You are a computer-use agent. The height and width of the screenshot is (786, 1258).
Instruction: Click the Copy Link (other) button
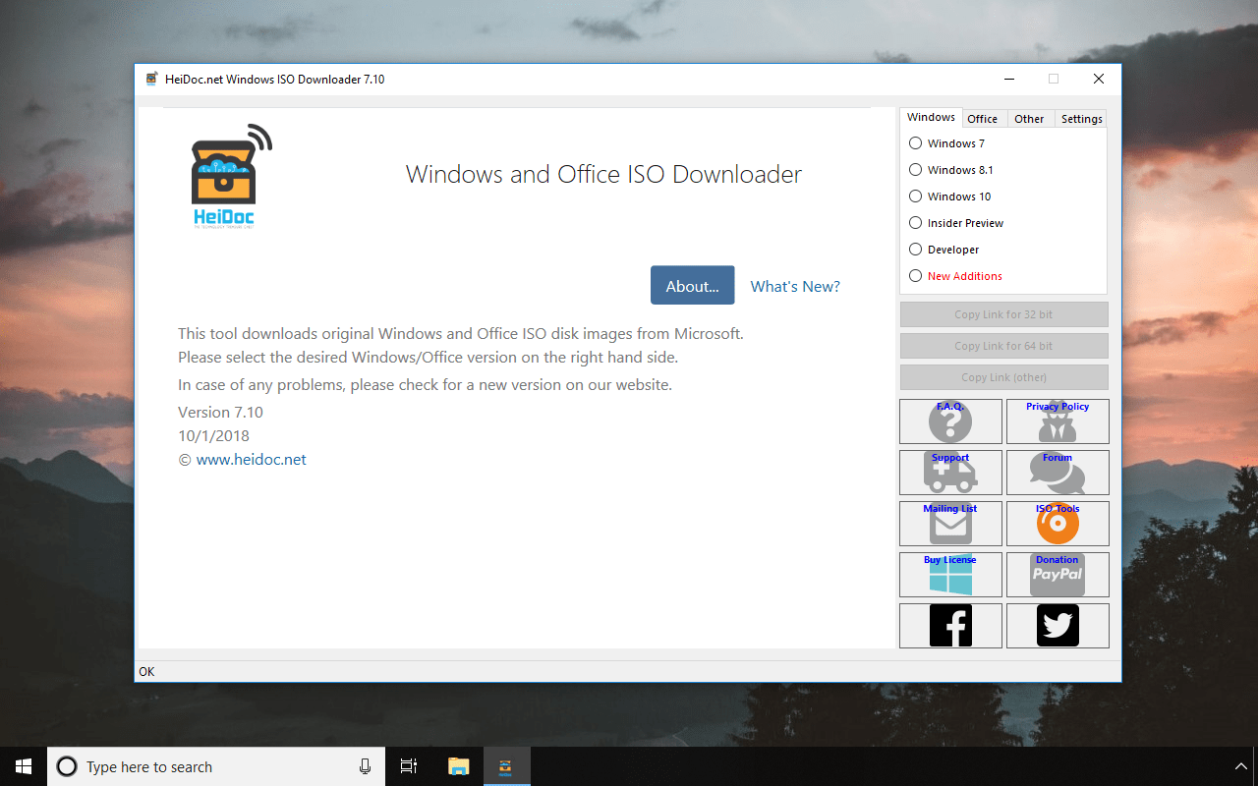1003,377
